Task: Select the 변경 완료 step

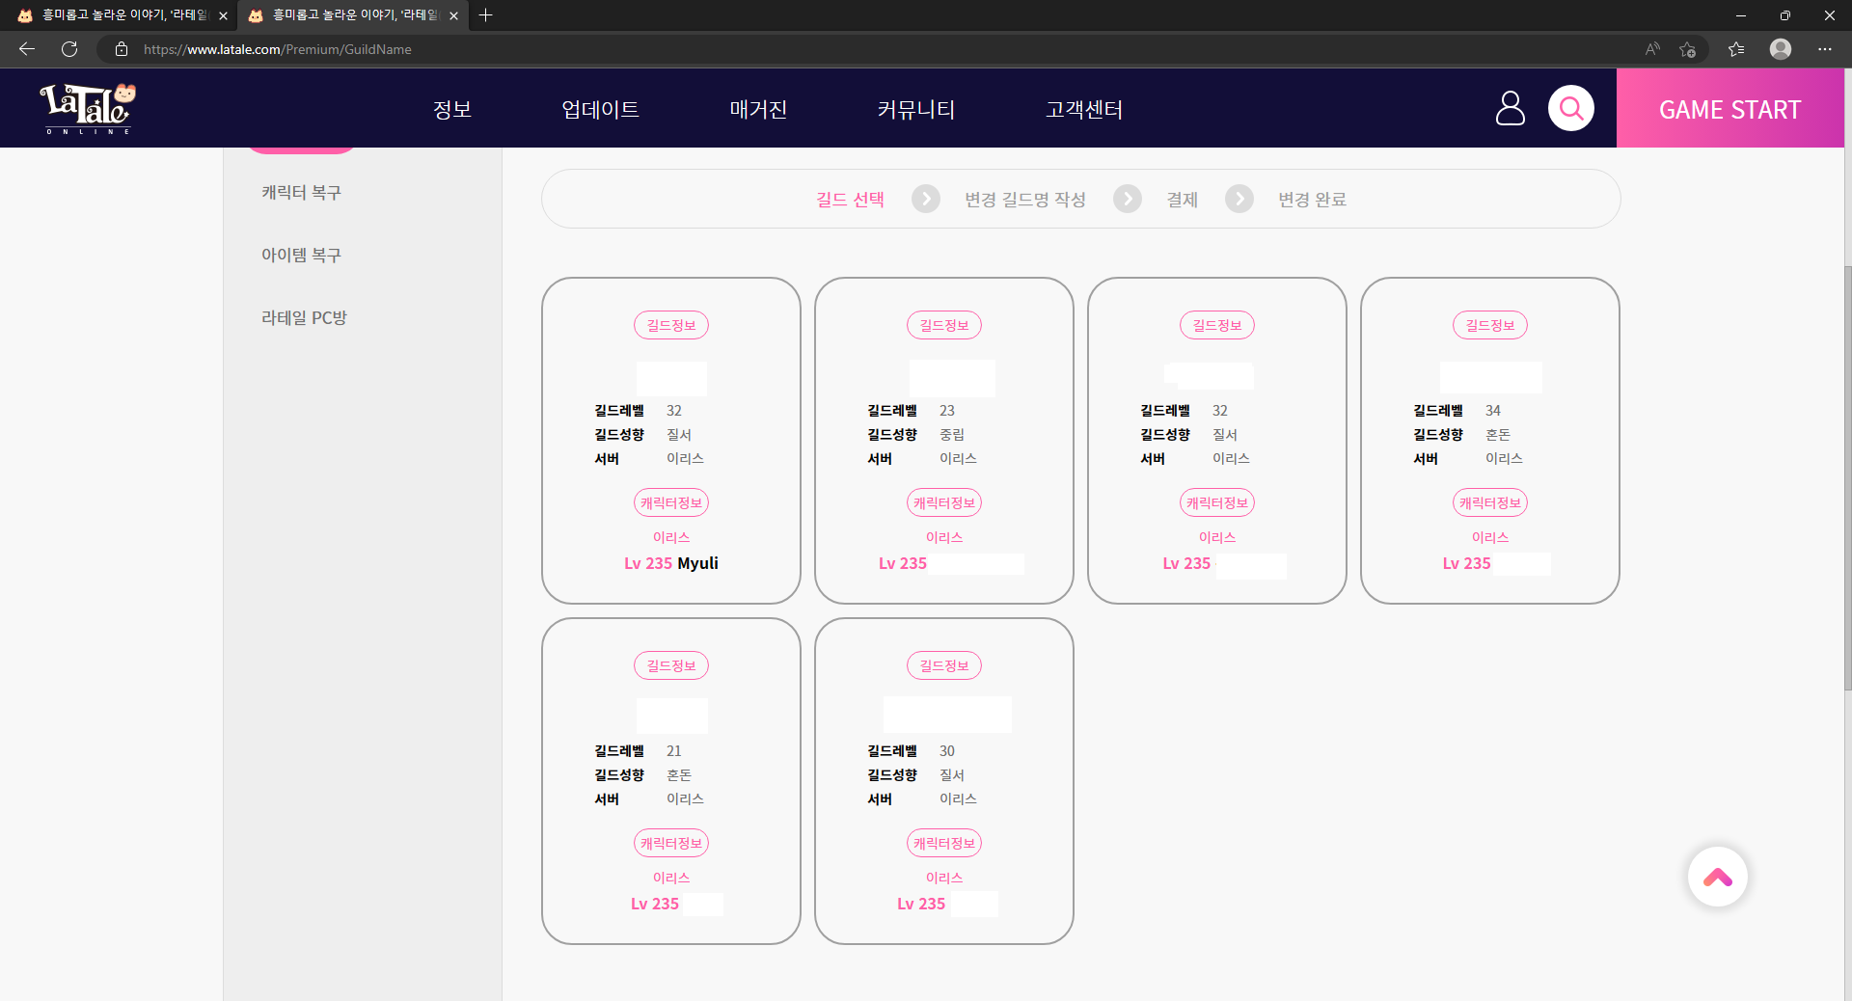Action: click(x=1313, y=199)
